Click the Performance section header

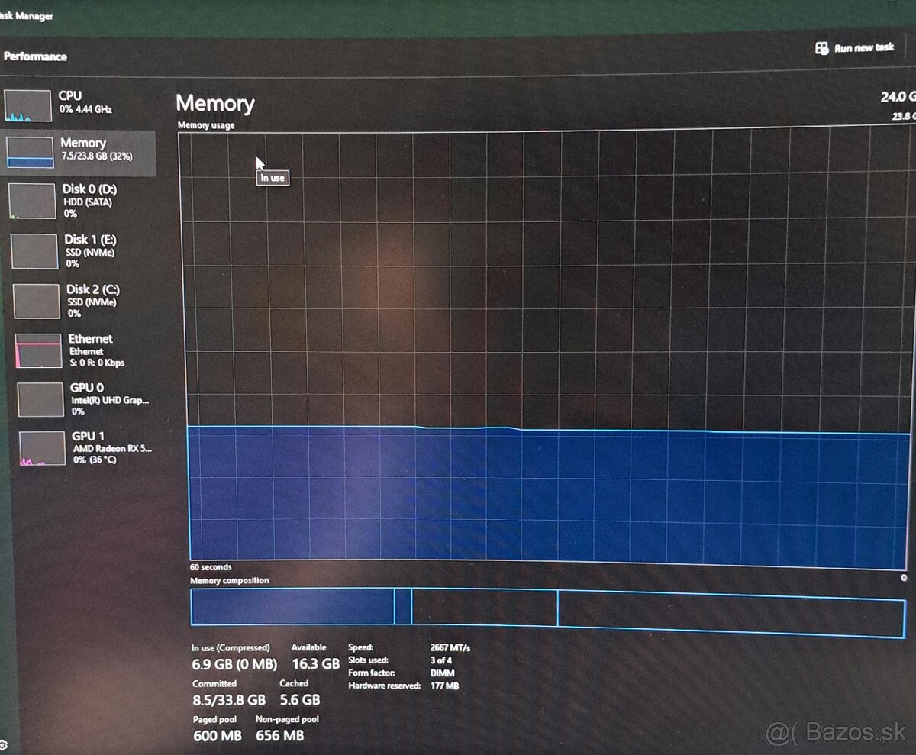36,56
